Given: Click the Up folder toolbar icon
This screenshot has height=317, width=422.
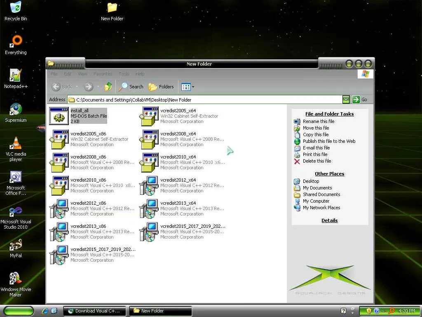Looking at the screenshot, I should (108, 87).
